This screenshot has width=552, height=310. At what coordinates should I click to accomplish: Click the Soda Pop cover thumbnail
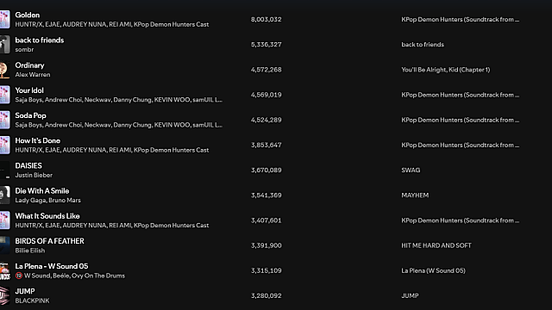tap(5, 120)
